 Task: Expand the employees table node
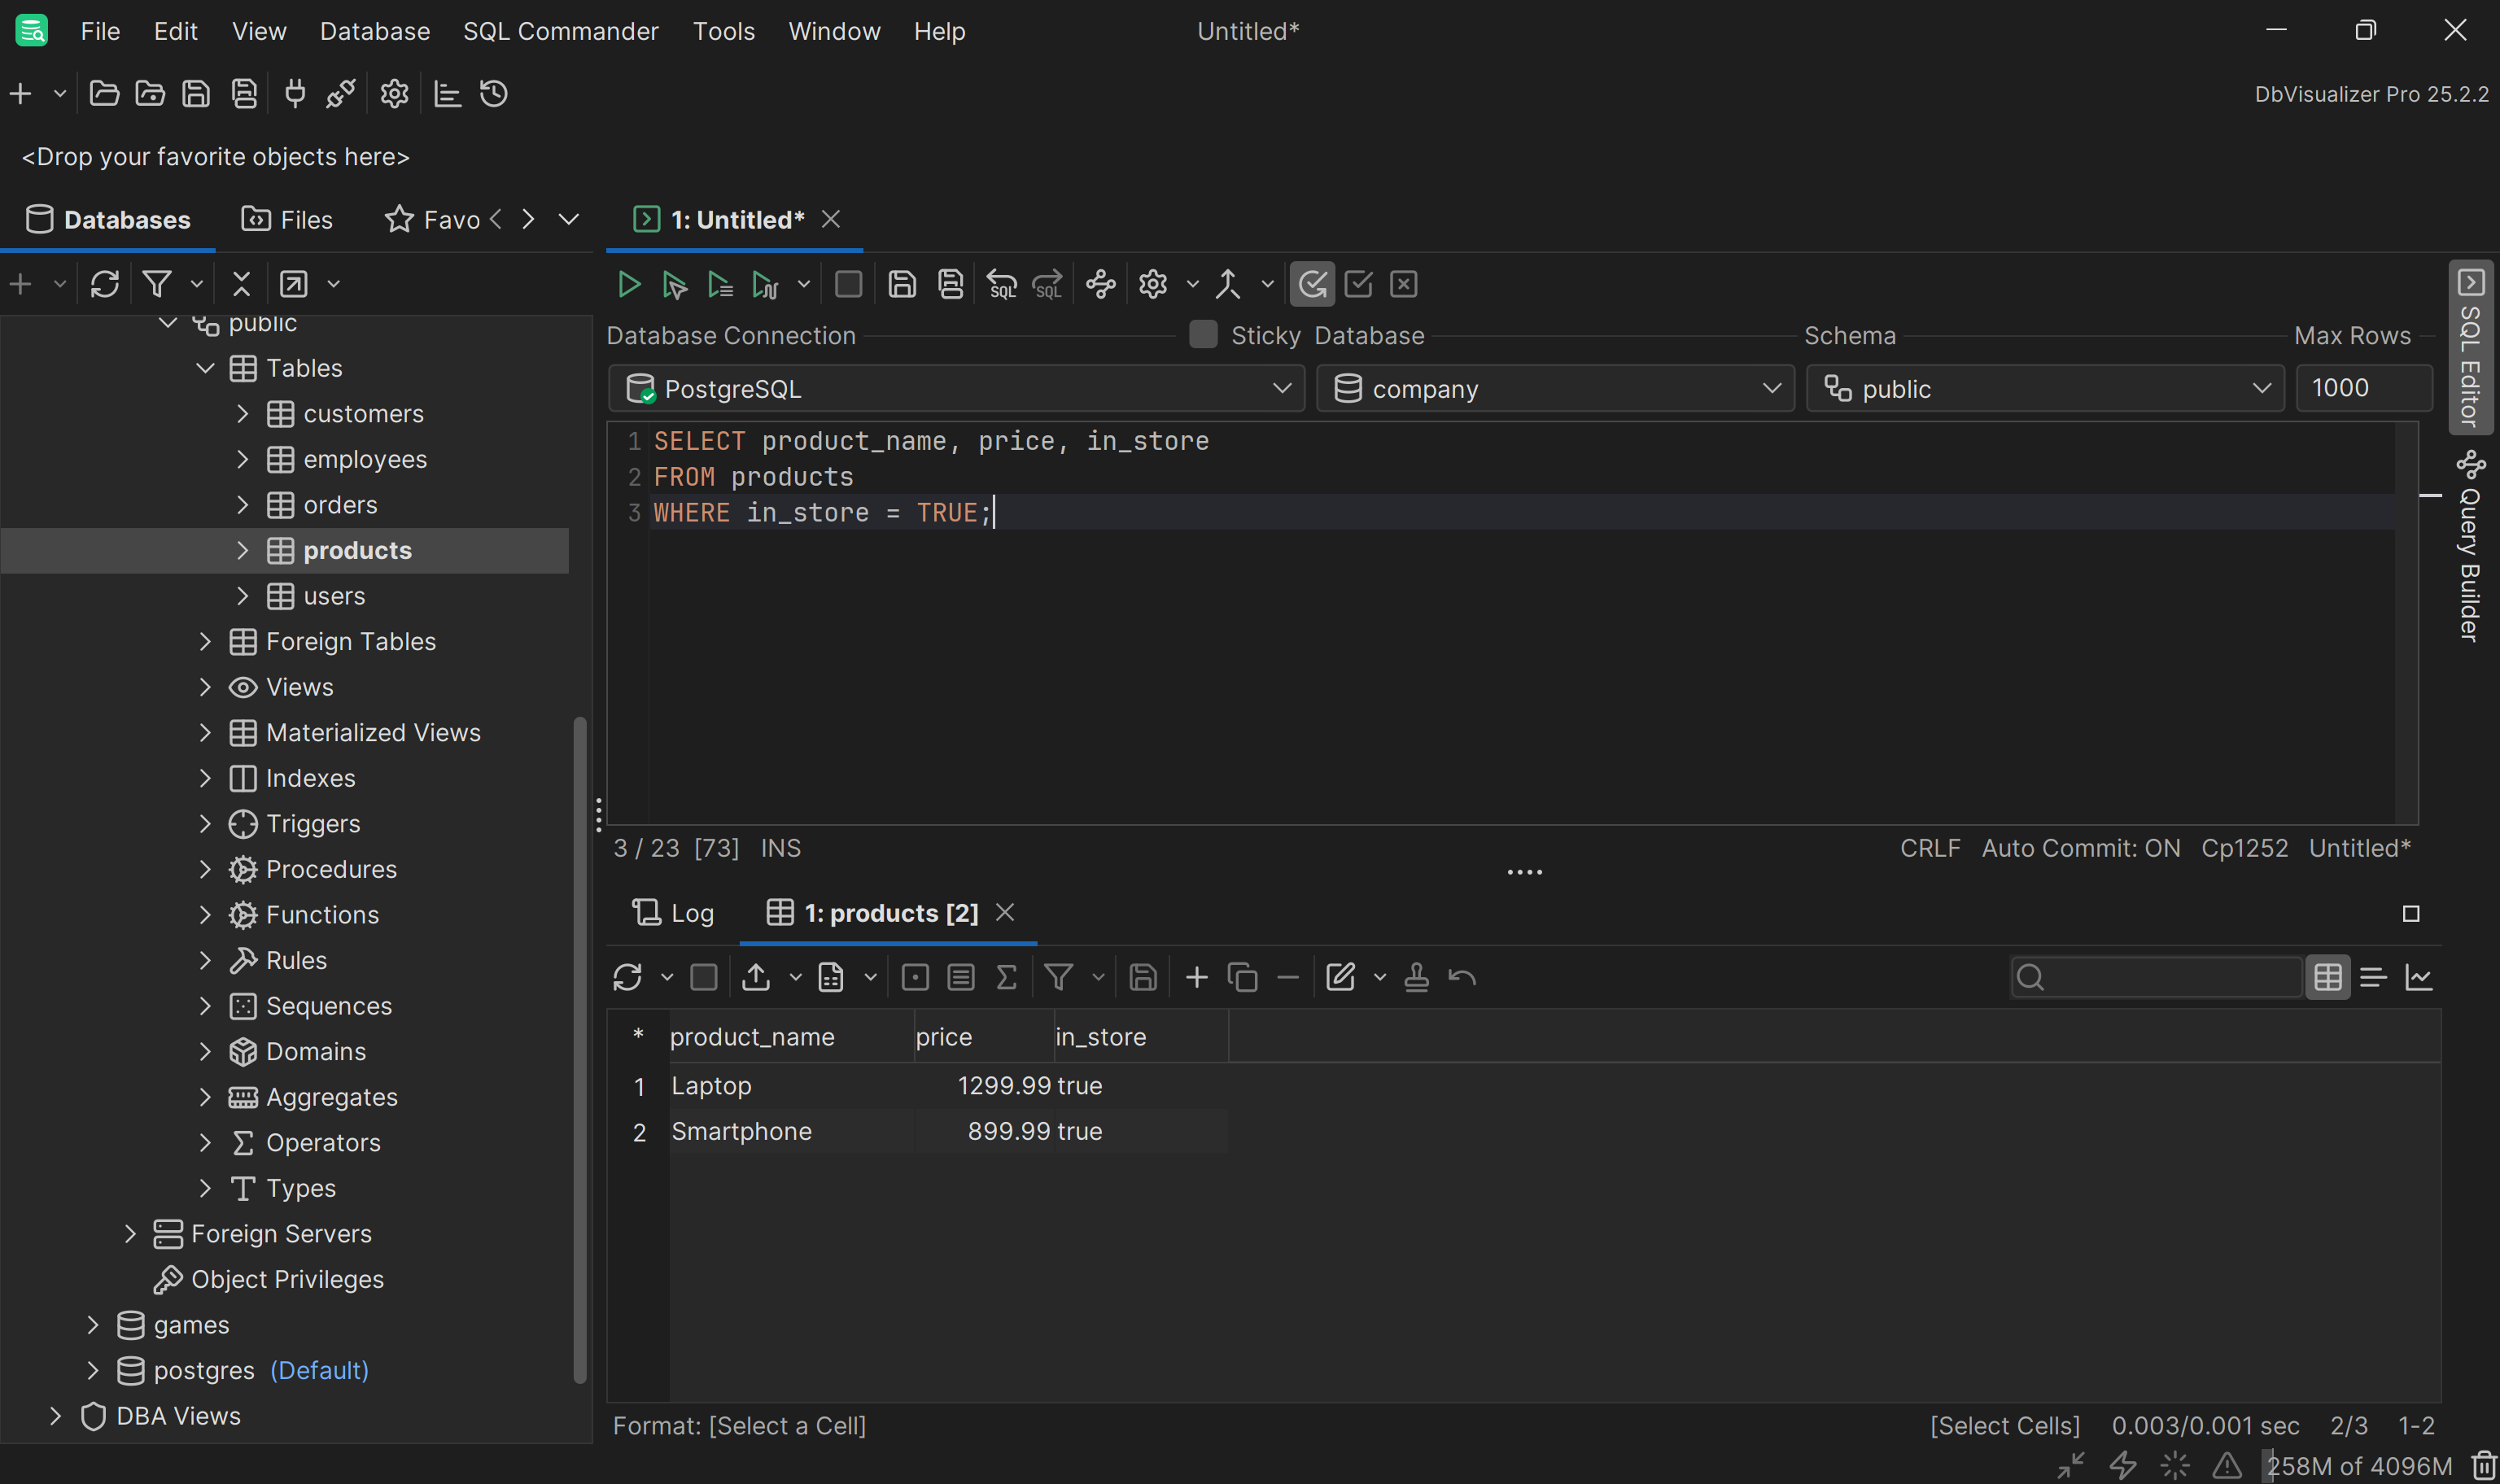243,459
